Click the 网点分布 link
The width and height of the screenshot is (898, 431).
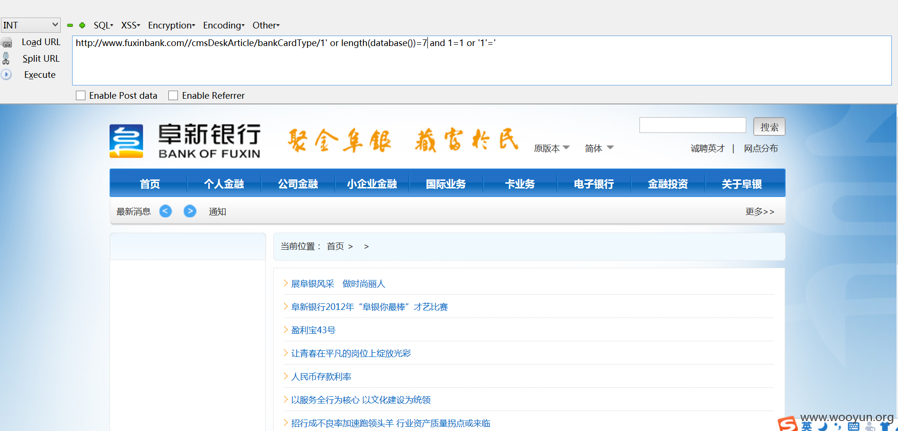pyautogui.click(x=761, y=148)
